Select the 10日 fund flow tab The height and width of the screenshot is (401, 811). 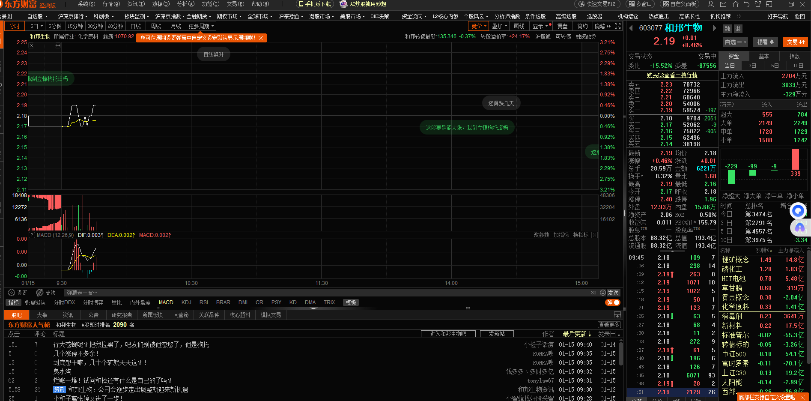[x=798, y=66]
